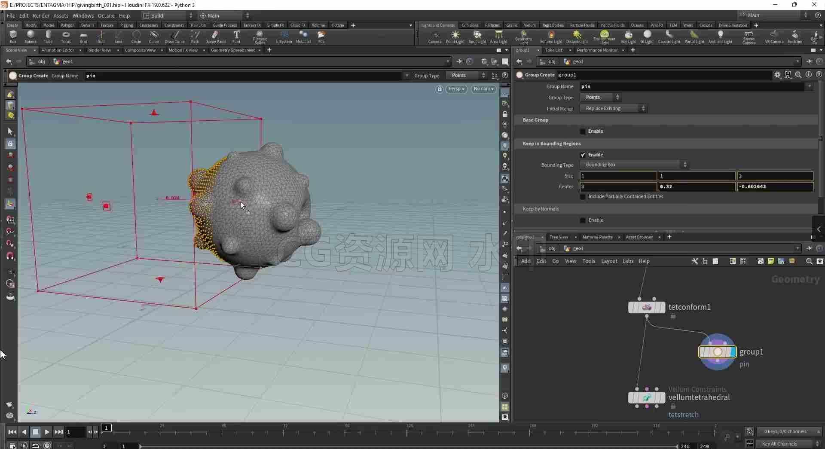Open the Build desktop dropdown
This screenshot has width=825, height=449.
[168, 15]
